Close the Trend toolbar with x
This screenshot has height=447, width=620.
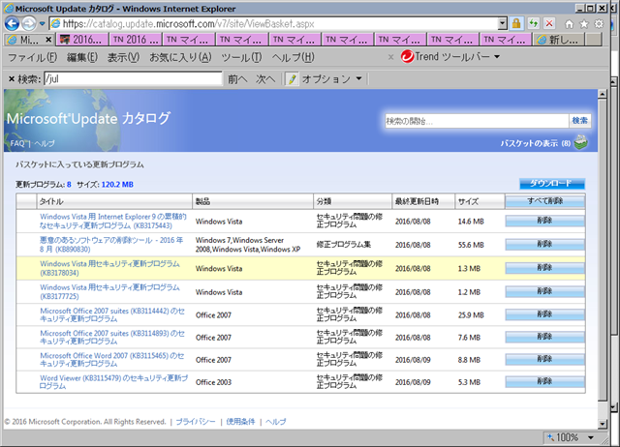[x=390, y=57]
